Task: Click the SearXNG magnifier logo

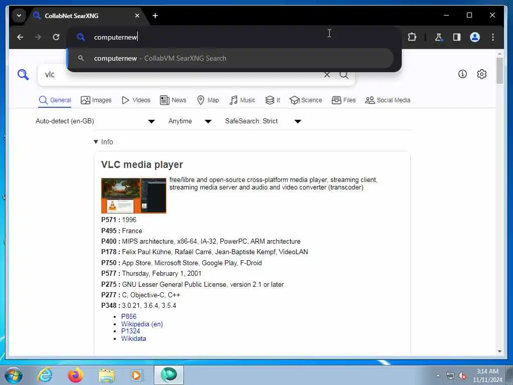Action: click(23, 75)
